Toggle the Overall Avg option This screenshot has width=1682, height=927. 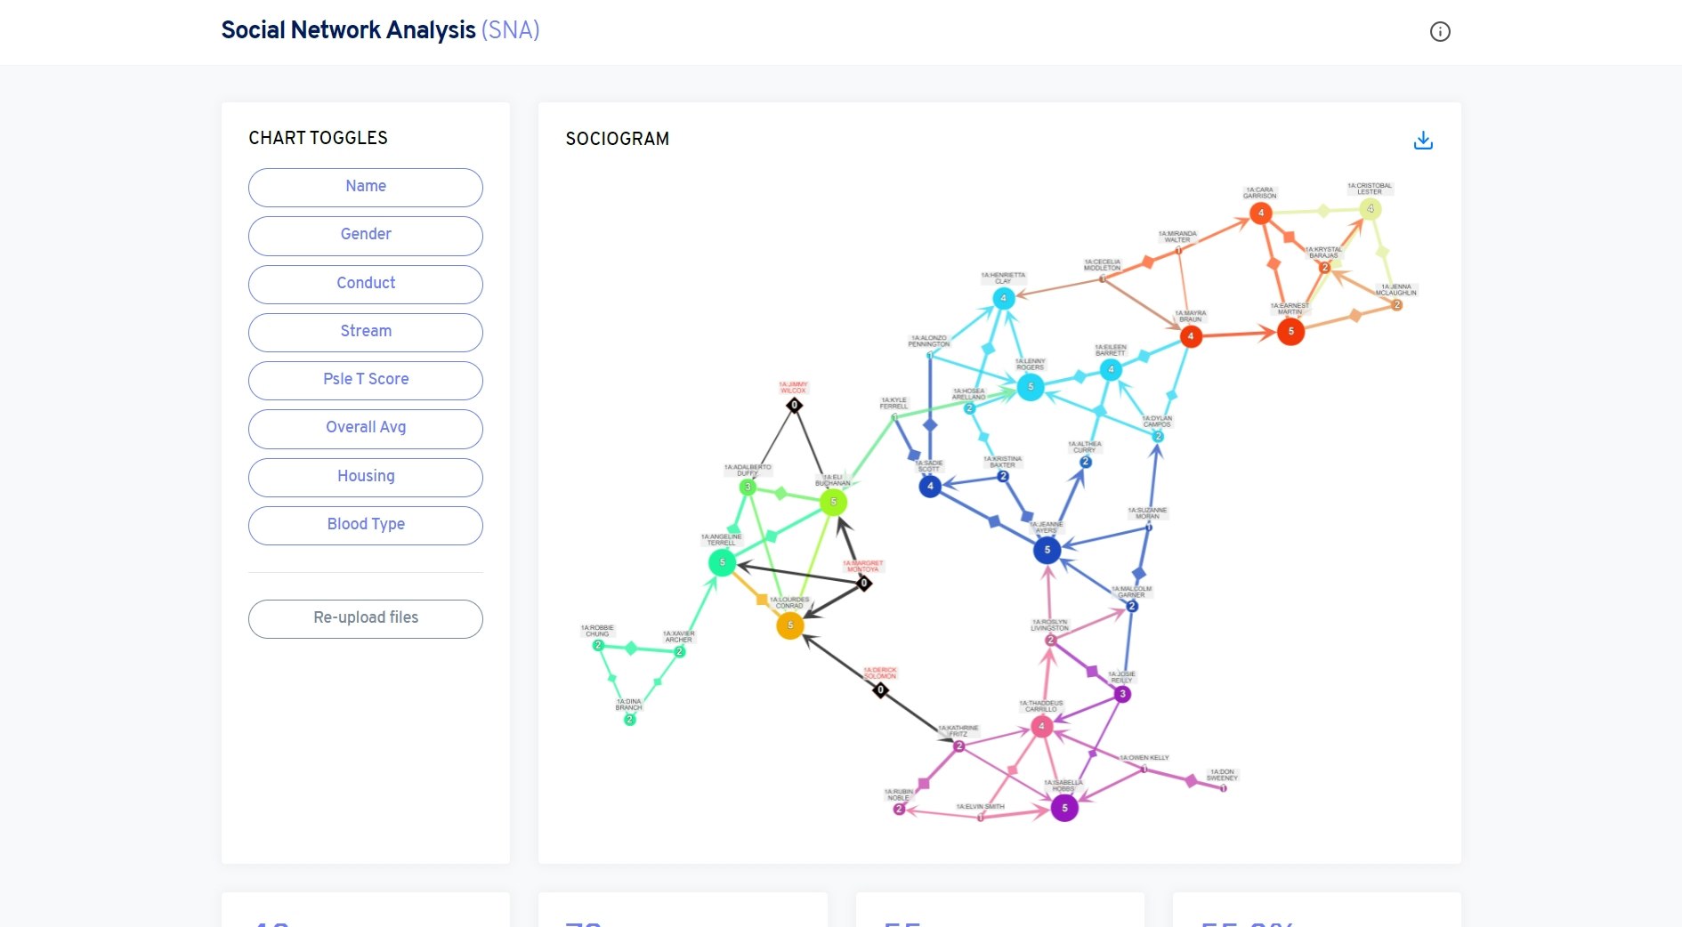point(365,428)
